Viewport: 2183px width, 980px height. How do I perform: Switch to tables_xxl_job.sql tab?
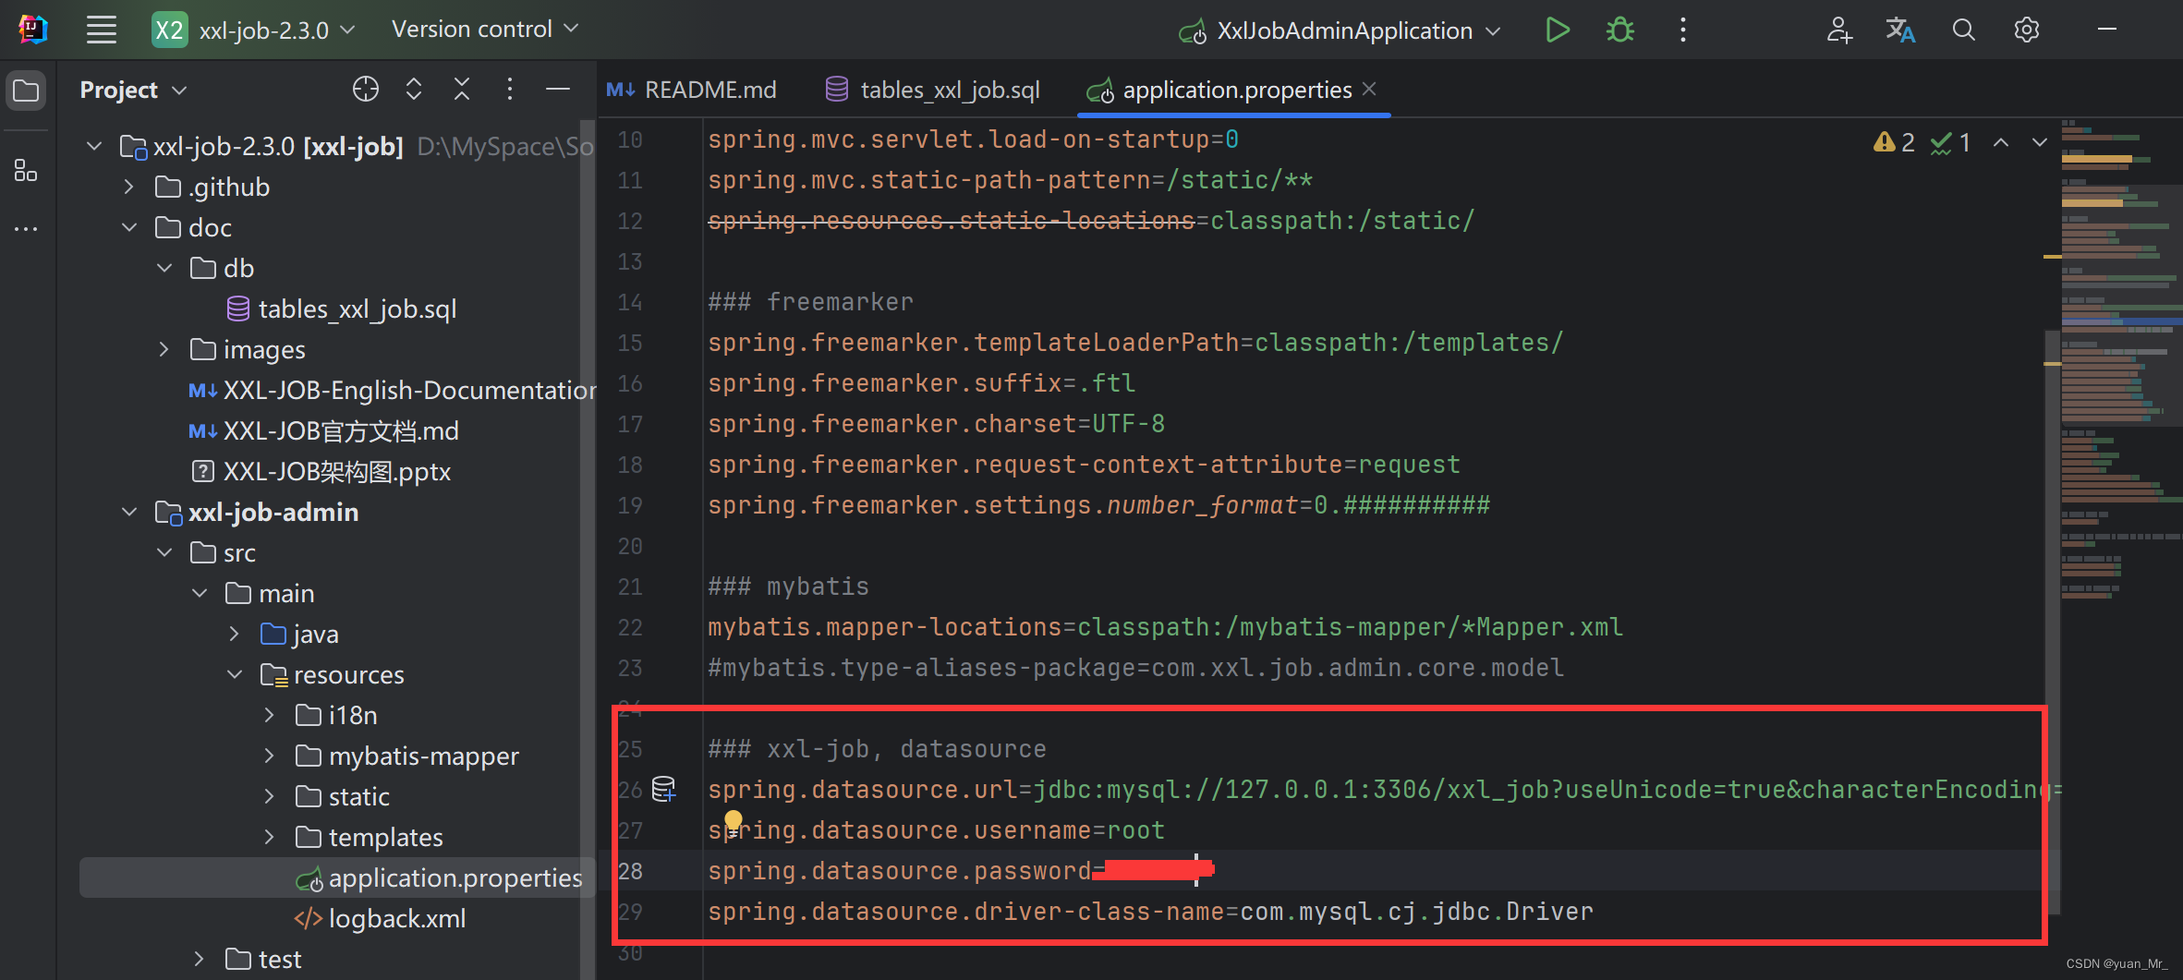click(x=934, y=90)
